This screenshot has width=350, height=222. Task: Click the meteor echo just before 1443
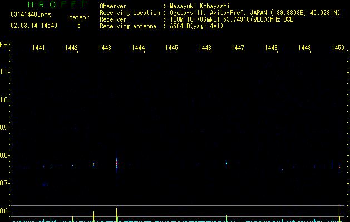(x=93, y=164)
